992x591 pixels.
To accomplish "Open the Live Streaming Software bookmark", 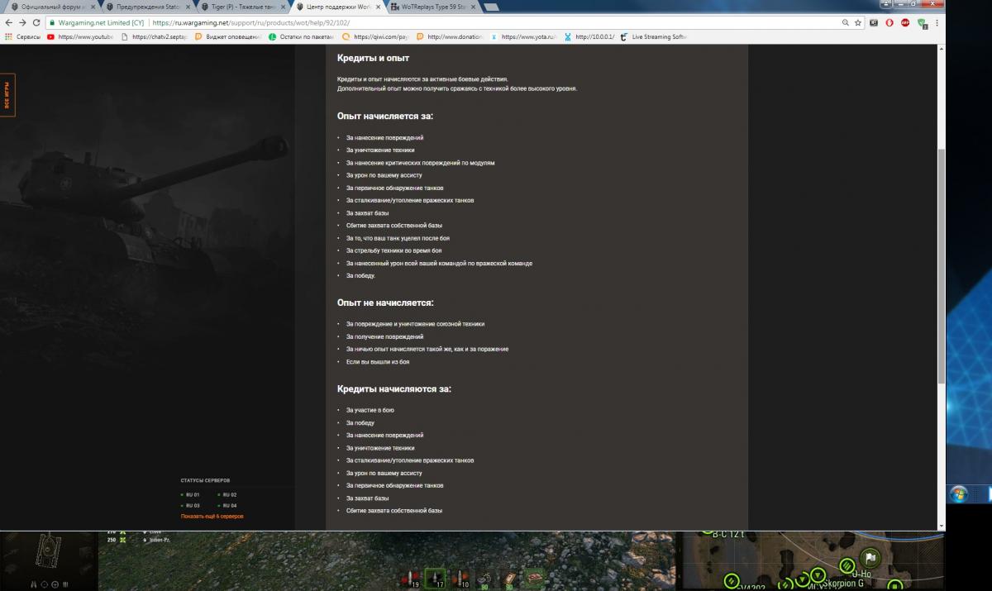I will pyautogui.click(x=654, y=37).
